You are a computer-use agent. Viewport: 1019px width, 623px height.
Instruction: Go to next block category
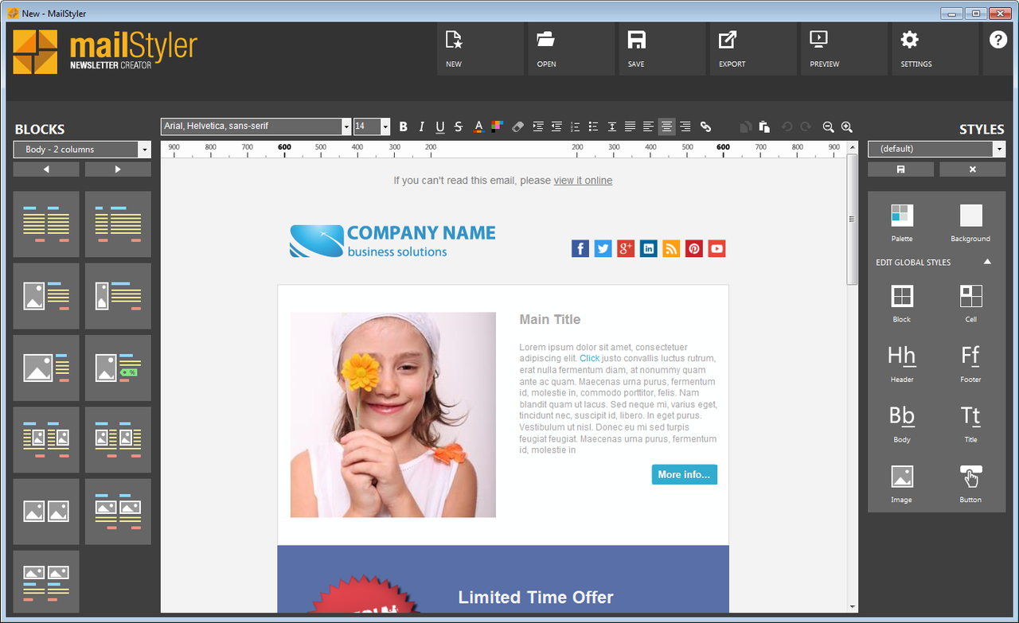tap(118, 169)
